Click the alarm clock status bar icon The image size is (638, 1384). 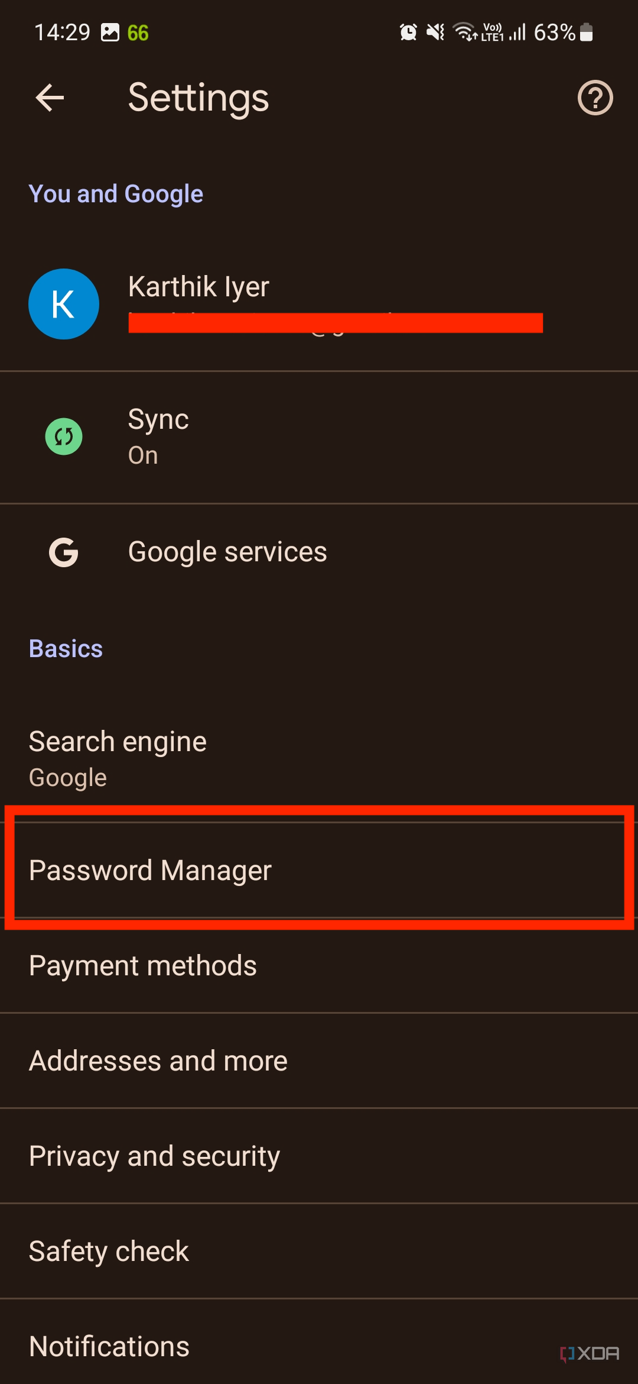[x=409, y=32]
